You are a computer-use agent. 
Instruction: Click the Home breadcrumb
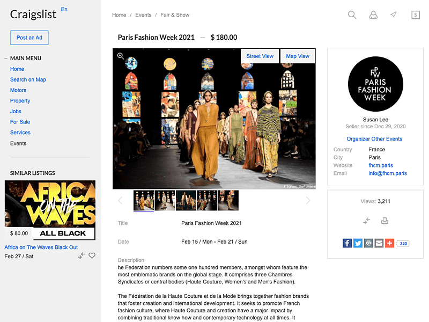[119, 15]
